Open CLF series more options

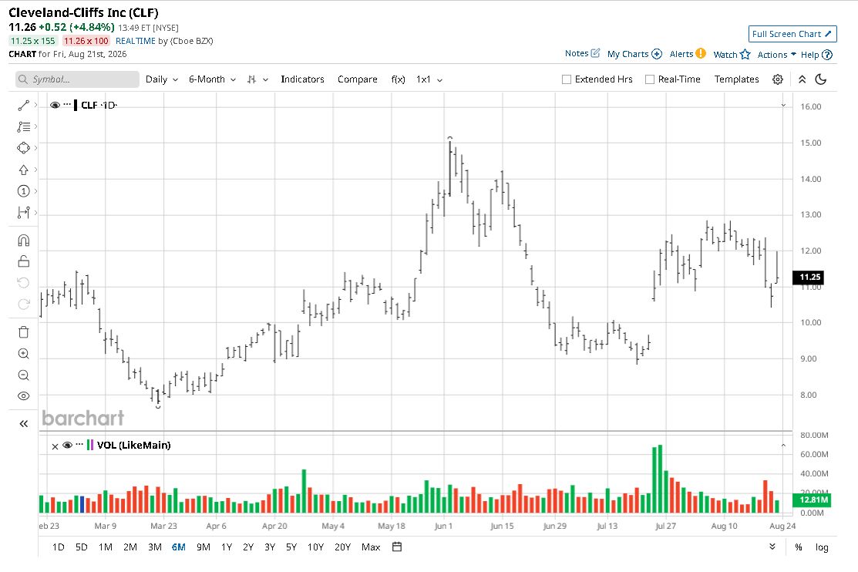point(67,105)
